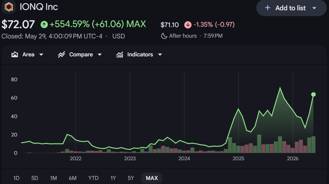Select the 5Y time range
The height and width of the screenshot is (184, 329).
[x=131, y=178]
